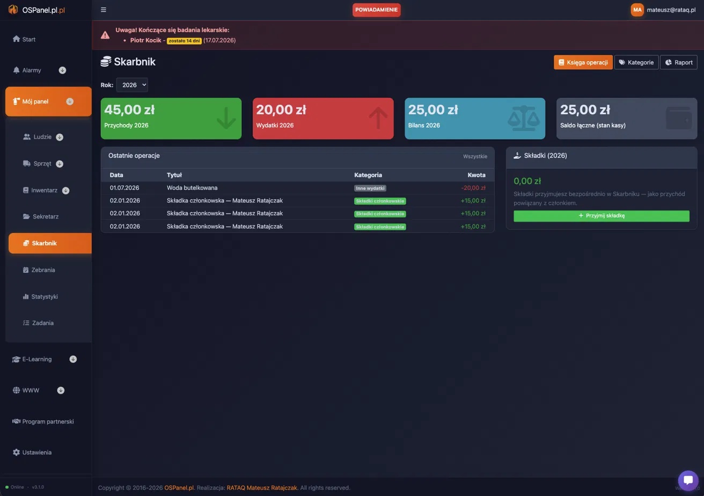This screenshot has width=704, height=496.
Task: Click the Online status indicator
Action: pos(14,487)
